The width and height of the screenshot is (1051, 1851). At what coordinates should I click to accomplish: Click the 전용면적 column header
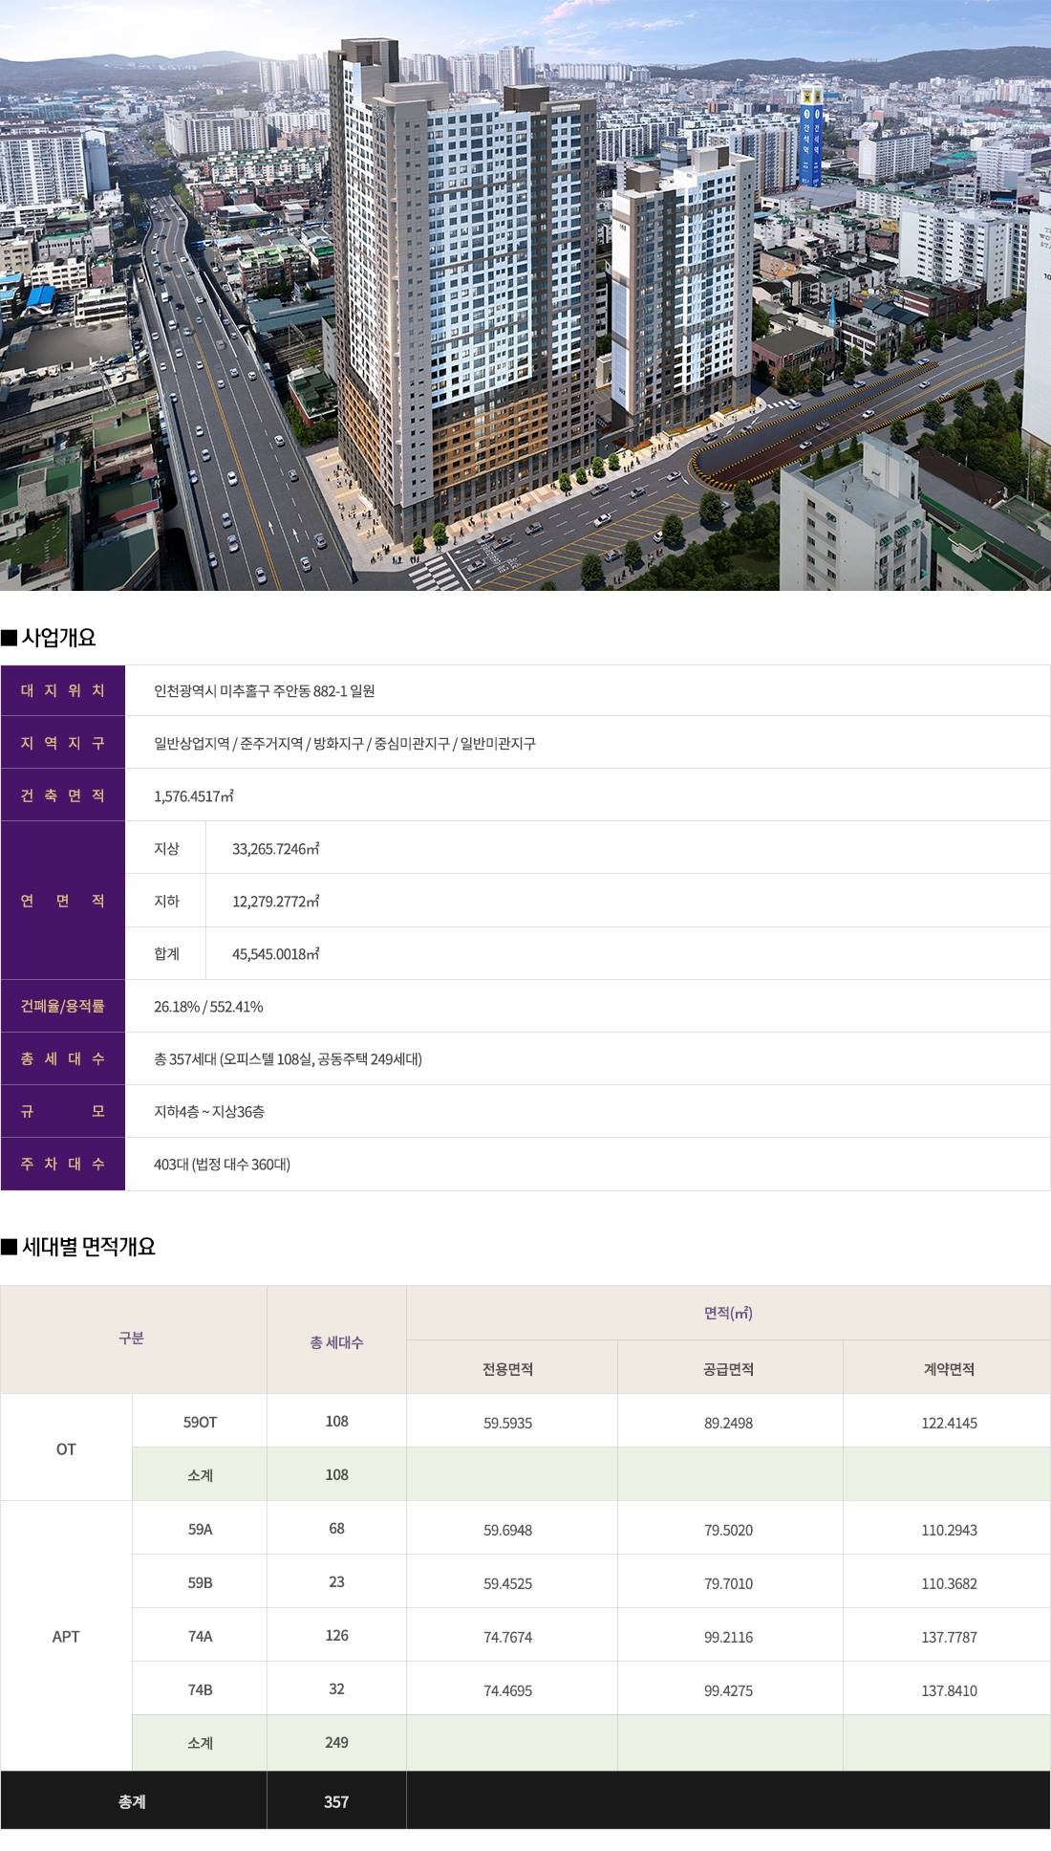click(x=507, y=1369)
